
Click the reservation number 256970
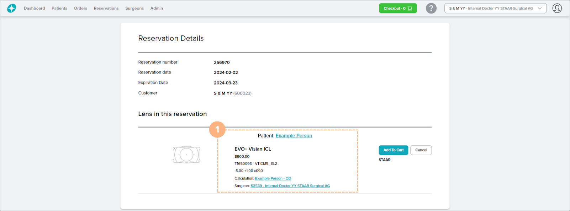pyautogui.click(x=222, y=62)
